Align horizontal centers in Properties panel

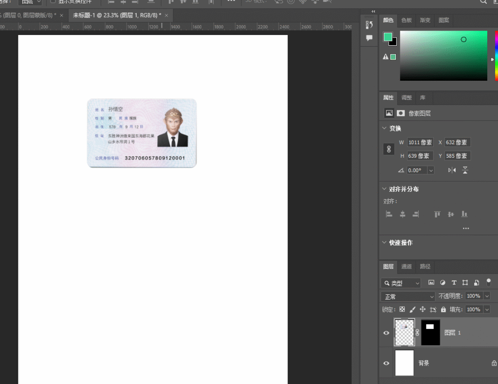pos(402,214)
